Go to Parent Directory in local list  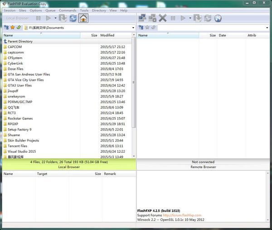click(x=20, y=41)
